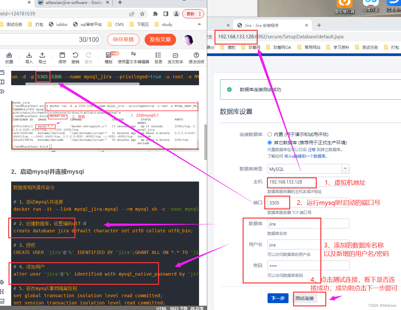Viewport: 401px width, 310px height.
Task: Open 打包 bookmark in left Chrome window
Action: 36,24
